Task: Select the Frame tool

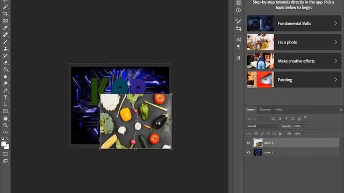Action: point(5,20)
